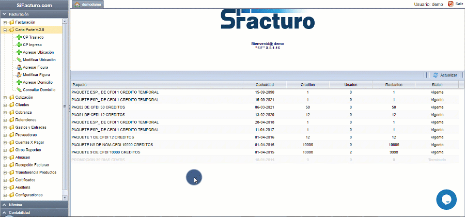This screenshot has width=465, height=217.
Task: Expand the Clientes tree node
Action: click(5, 105)
